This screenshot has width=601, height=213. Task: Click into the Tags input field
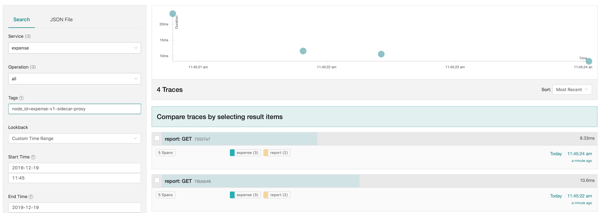coord(75,109)
